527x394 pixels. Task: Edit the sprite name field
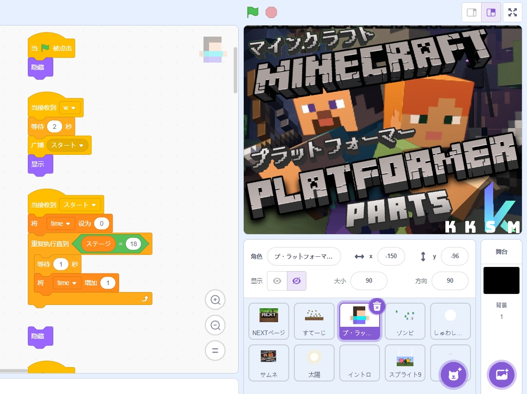[304, 256]
